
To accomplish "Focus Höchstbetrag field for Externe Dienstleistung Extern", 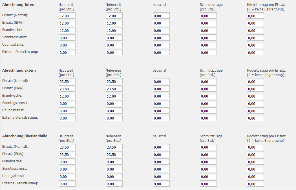I will pyautogui.click(x=255, y=118).
